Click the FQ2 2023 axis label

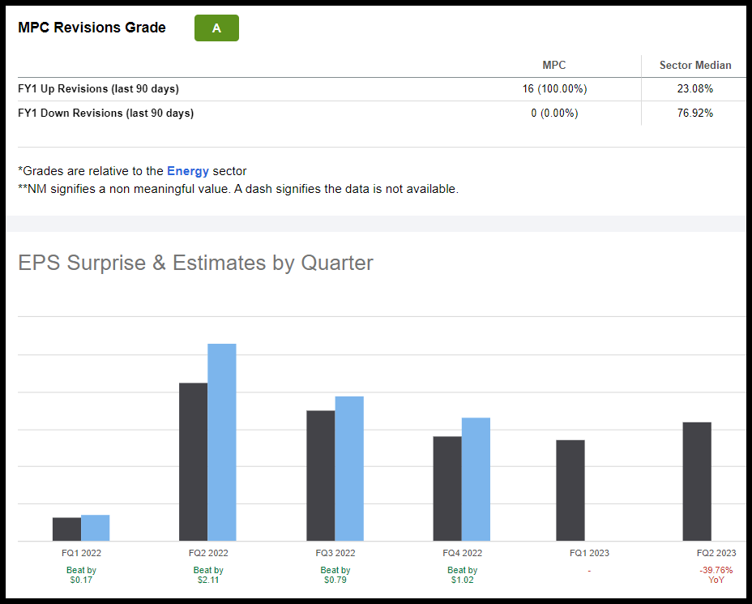tap(716, 553)
